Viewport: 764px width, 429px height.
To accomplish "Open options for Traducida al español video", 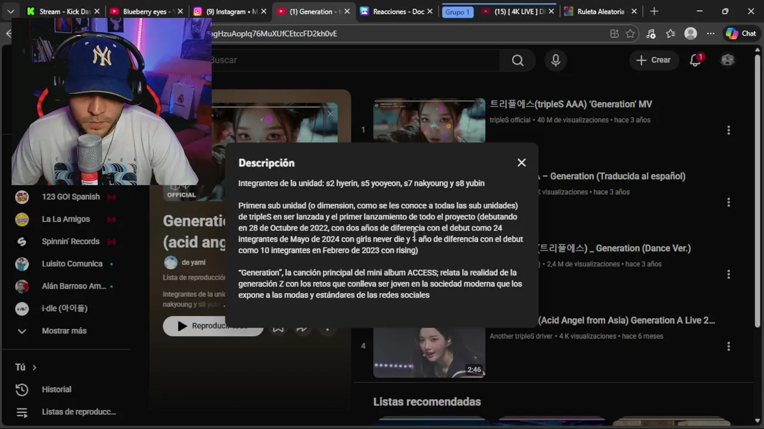I will 728,202.
